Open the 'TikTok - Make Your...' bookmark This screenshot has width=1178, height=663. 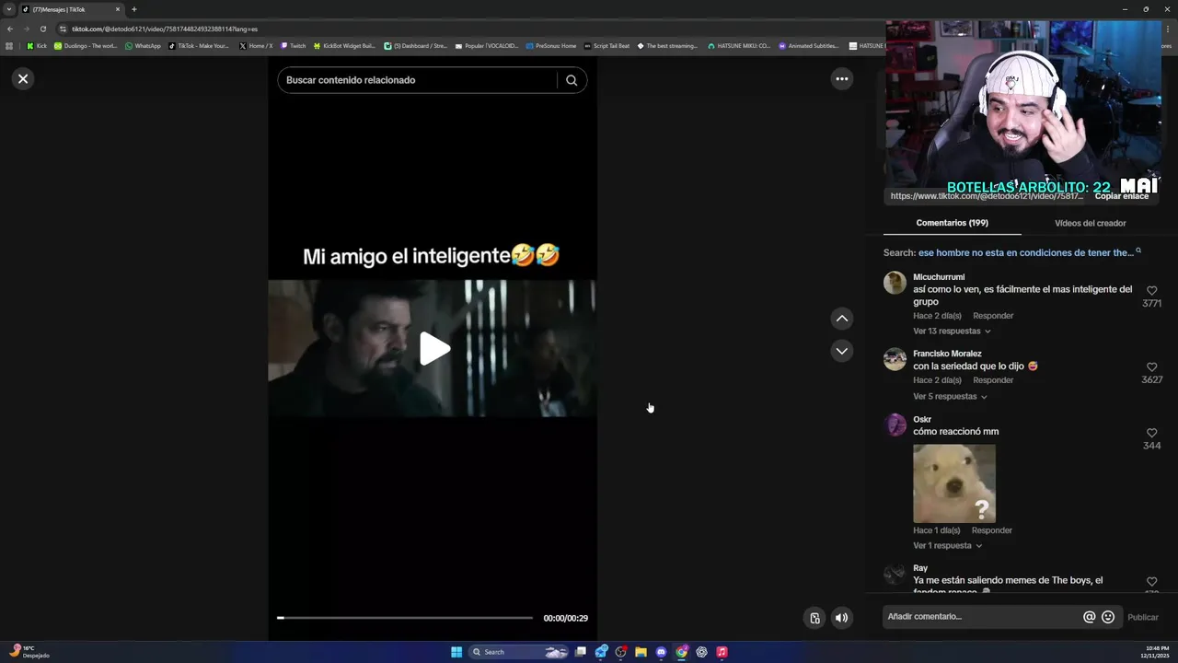(199, 46)
